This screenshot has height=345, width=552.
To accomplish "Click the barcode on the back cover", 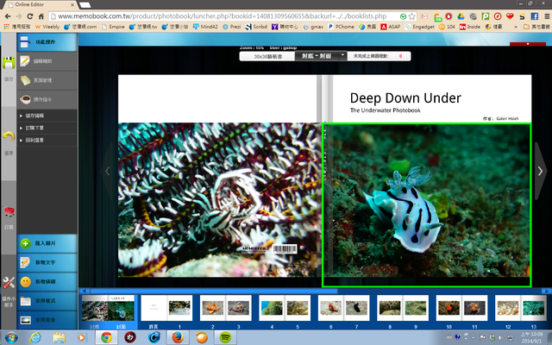I will pyautogui.click(x=285, y=249).
